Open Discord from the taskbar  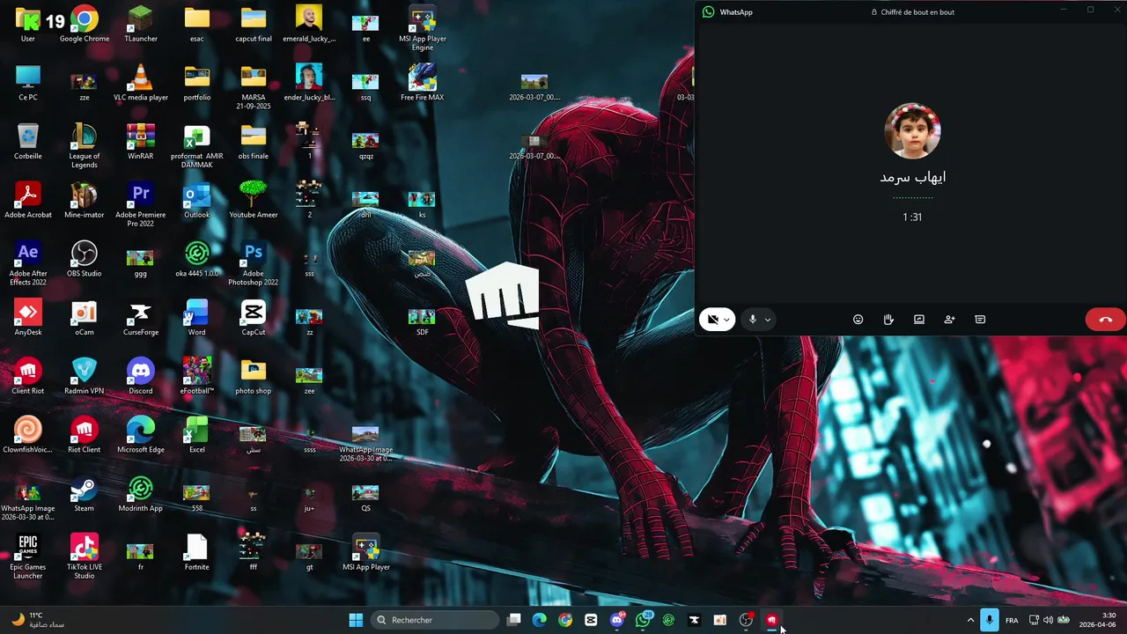coord(617,620)
